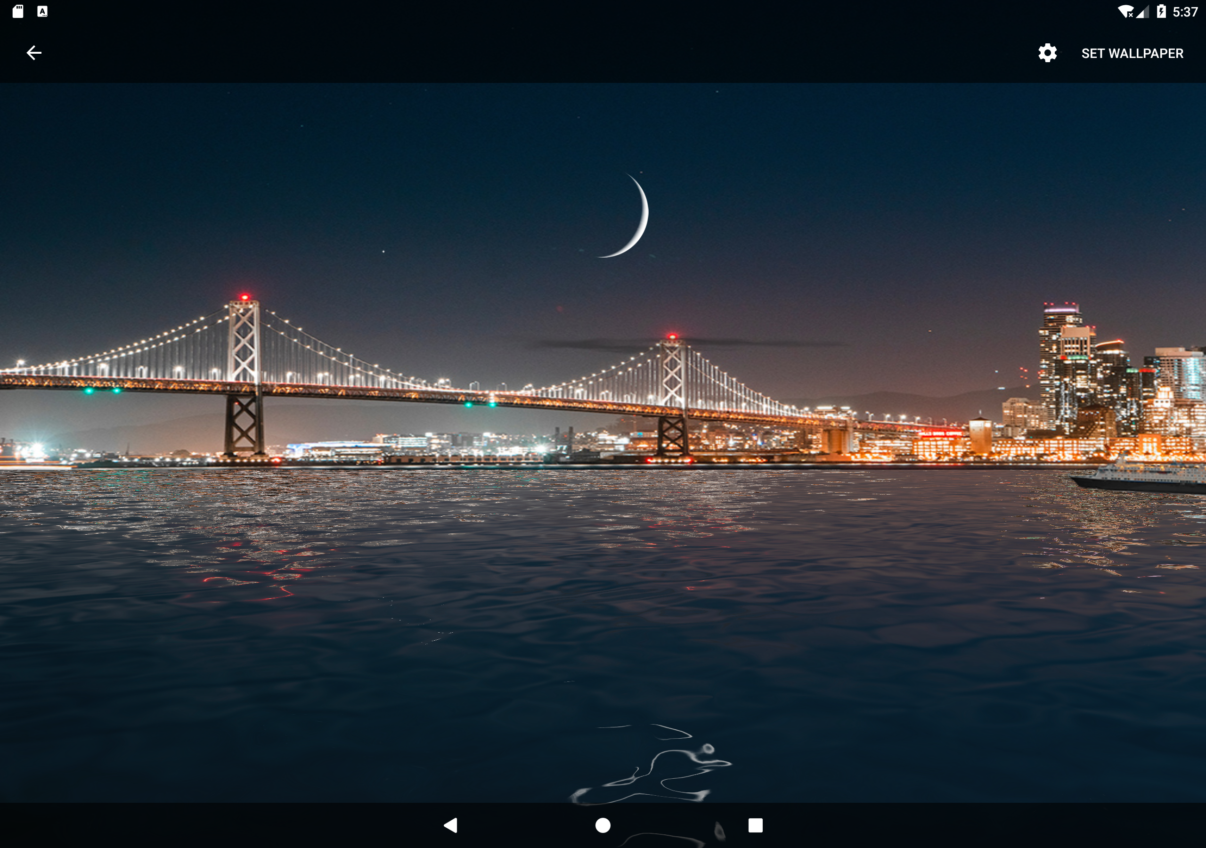Screen dimensions: 1206x848
Task: Go back with the top-left arrow
Action: pyautogui.click(x=34, y=53)
